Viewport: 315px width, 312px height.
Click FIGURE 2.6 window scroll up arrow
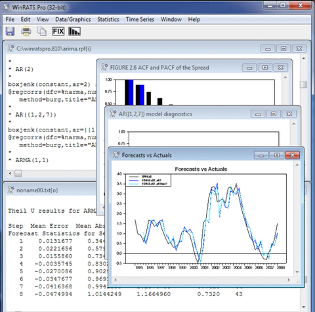point(285,77)
